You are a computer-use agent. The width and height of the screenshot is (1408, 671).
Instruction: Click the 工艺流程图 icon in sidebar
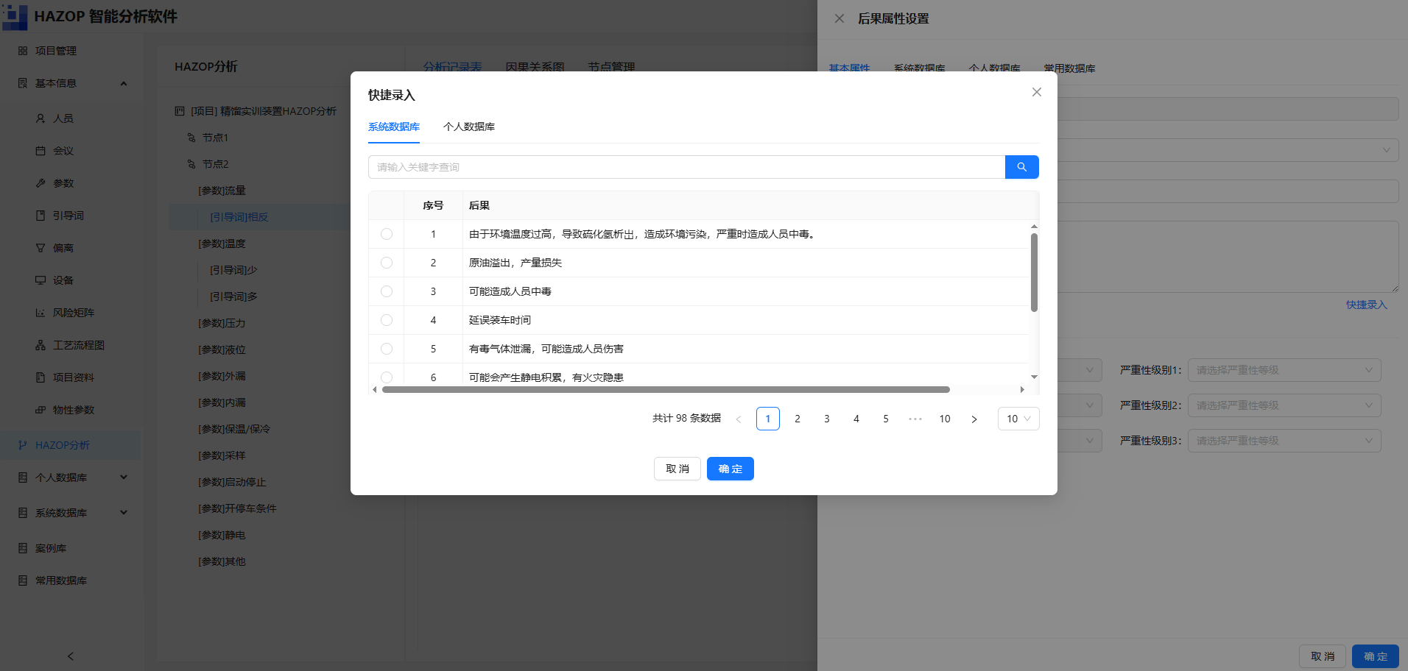click(x=41, y=345)
